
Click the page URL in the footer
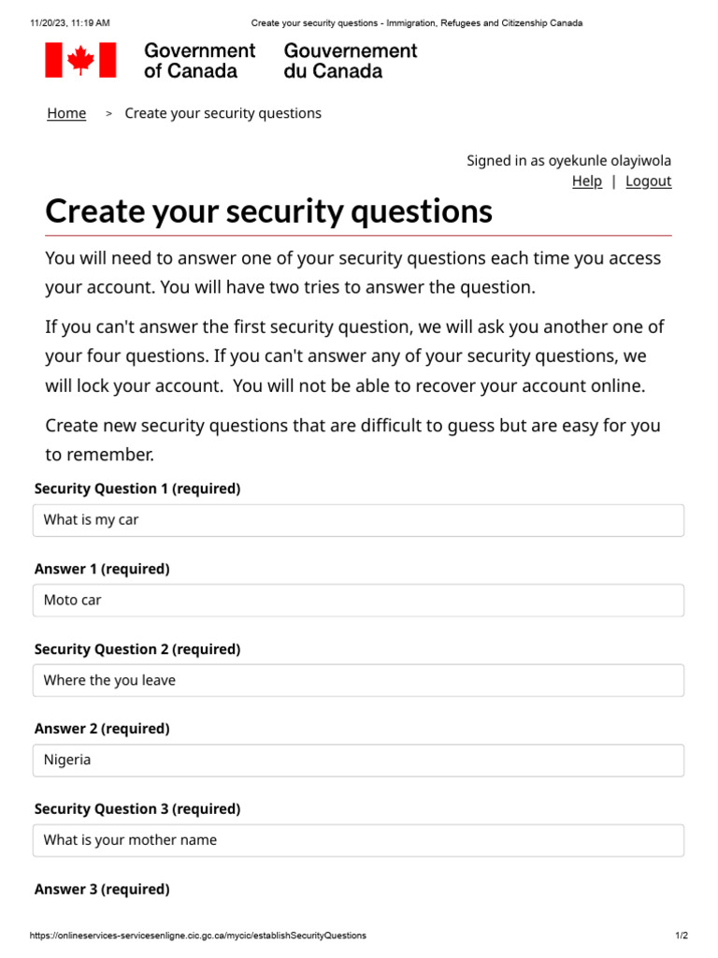198,936
